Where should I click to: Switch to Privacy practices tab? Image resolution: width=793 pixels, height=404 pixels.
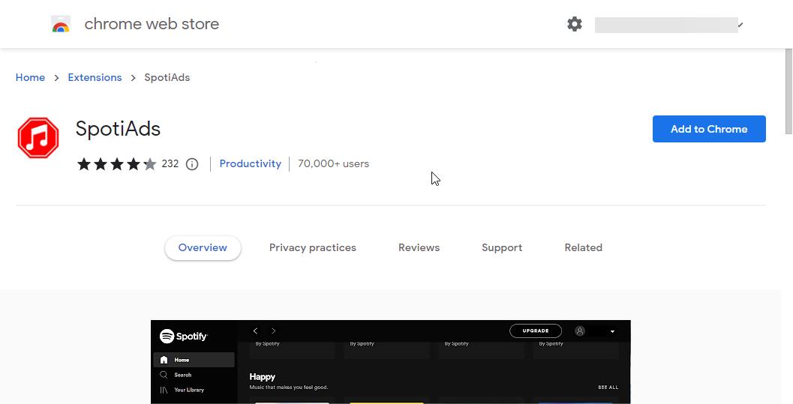313,248
